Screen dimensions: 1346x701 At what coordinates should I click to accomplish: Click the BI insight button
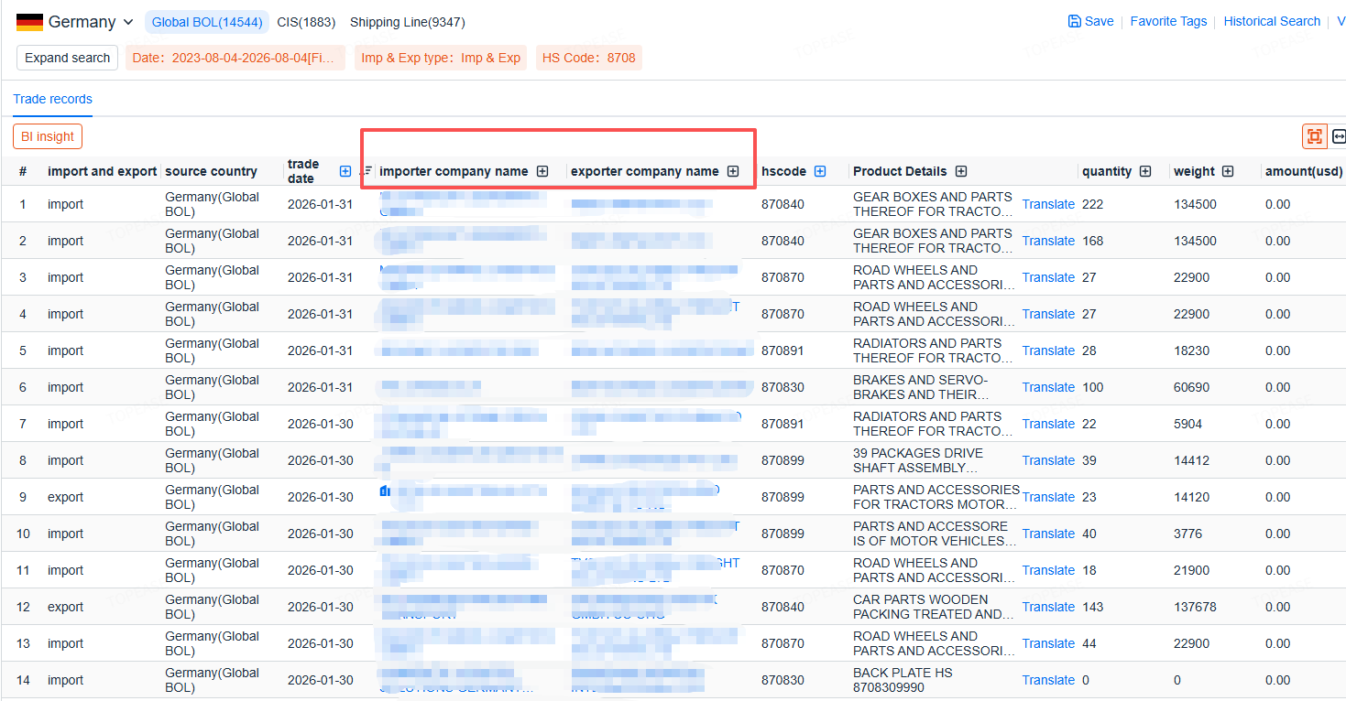coord(48,136)
